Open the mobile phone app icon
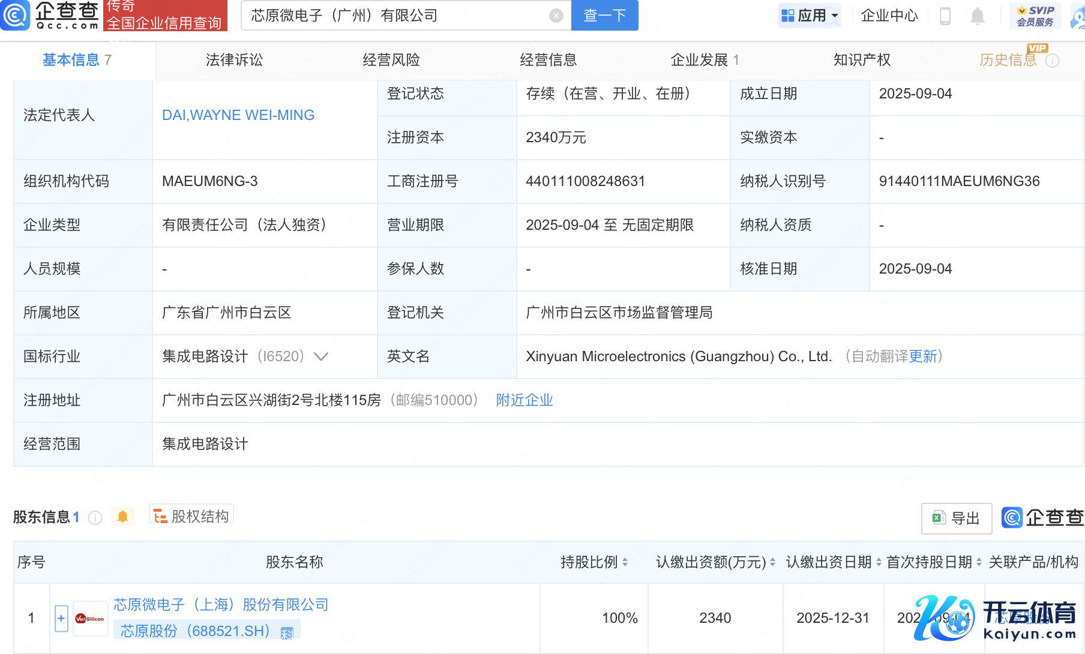1085x654 pixels. (x=945, y=16)
